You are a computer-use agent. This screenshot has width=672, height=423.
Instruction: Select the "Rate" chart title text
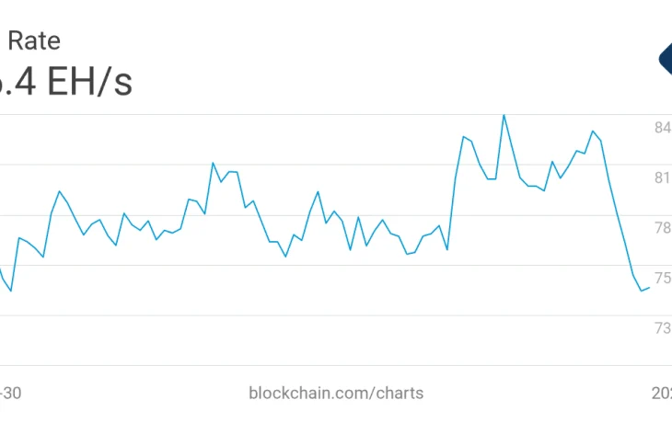tap(34, 40)
